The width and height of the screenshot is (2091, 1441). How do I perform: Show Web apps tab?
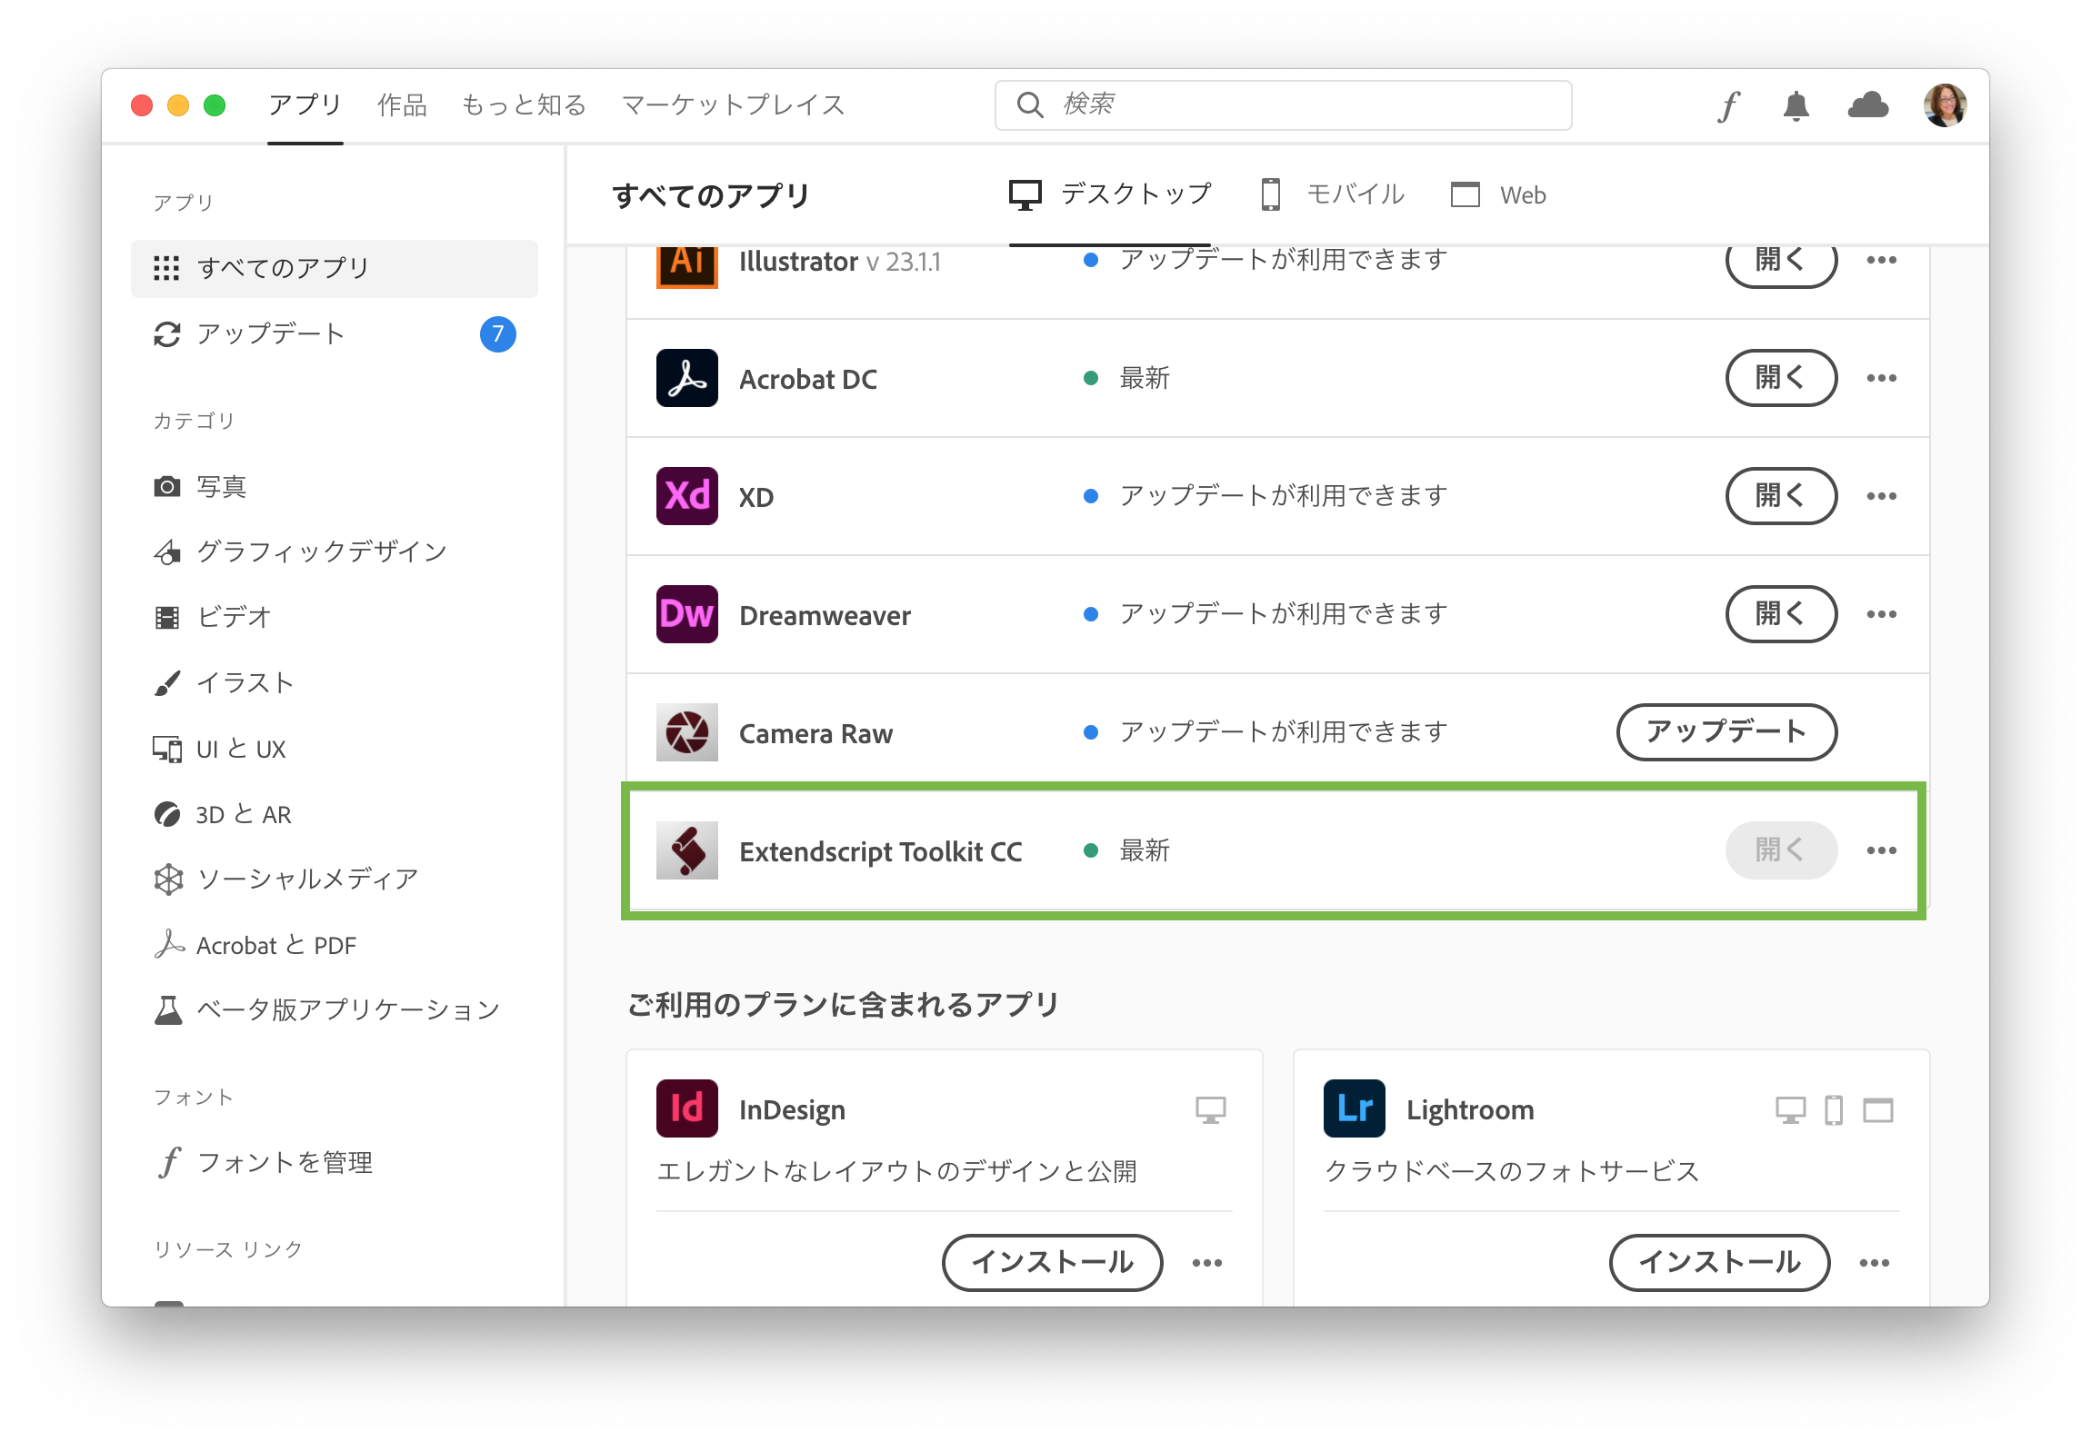click(x=1498, y=194)
